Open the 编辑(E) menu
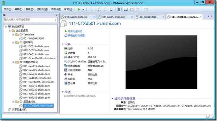 (19, 9)
